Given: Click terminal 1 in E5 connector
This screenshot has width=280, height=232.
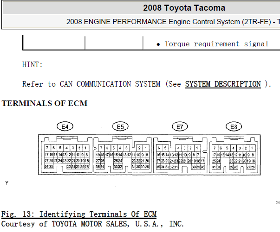Looking at the screenshot, I should tap(146, 148).
